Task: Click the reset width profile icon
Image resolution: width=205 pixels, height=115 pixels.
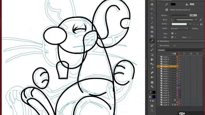Action: 201,24
